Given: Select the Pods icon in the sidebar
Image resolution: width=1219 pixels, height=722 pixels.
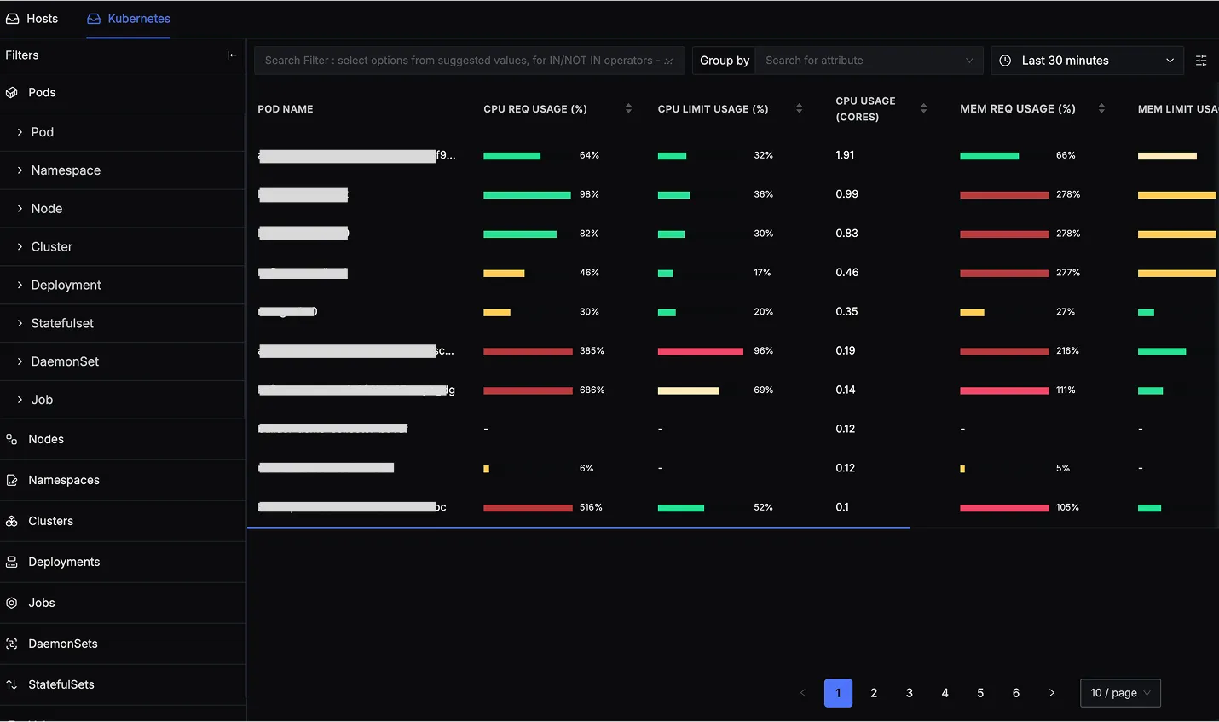Looking at the screenshot, I should tap(12, 92).
